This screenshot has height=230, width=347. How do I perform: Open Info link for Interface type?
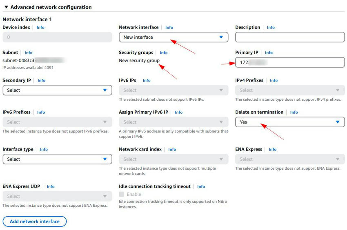(44, 149)
